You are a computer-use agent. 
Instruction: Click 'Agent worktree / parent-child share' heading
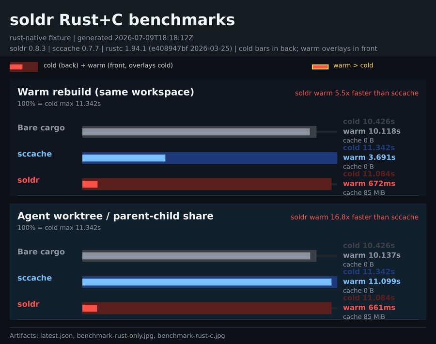coord(115,216)
